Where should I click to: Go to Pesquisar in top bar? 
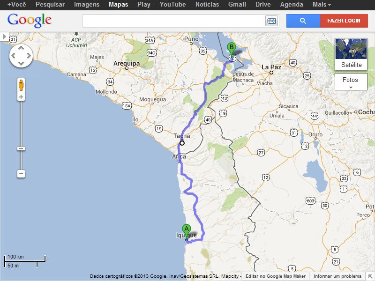point(50,5)
